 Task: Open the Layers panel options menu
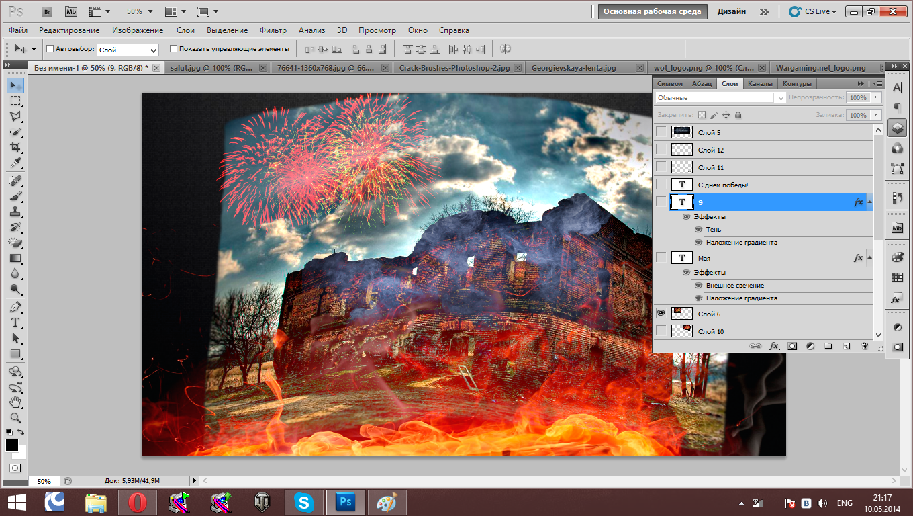coord(877,83)
